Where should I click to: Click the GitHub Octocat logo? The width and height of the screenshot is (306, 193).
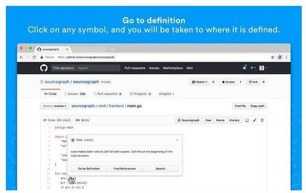tap(44, 68)
